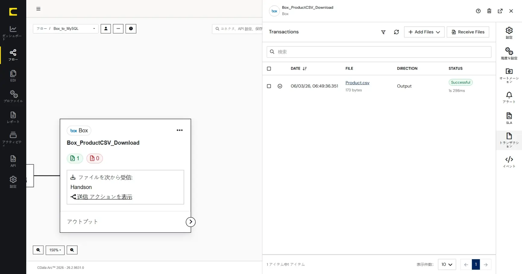The image size is (522, 274).
Task: Close the Box_ProductCSV_Download panel
Action: point(511,11)
